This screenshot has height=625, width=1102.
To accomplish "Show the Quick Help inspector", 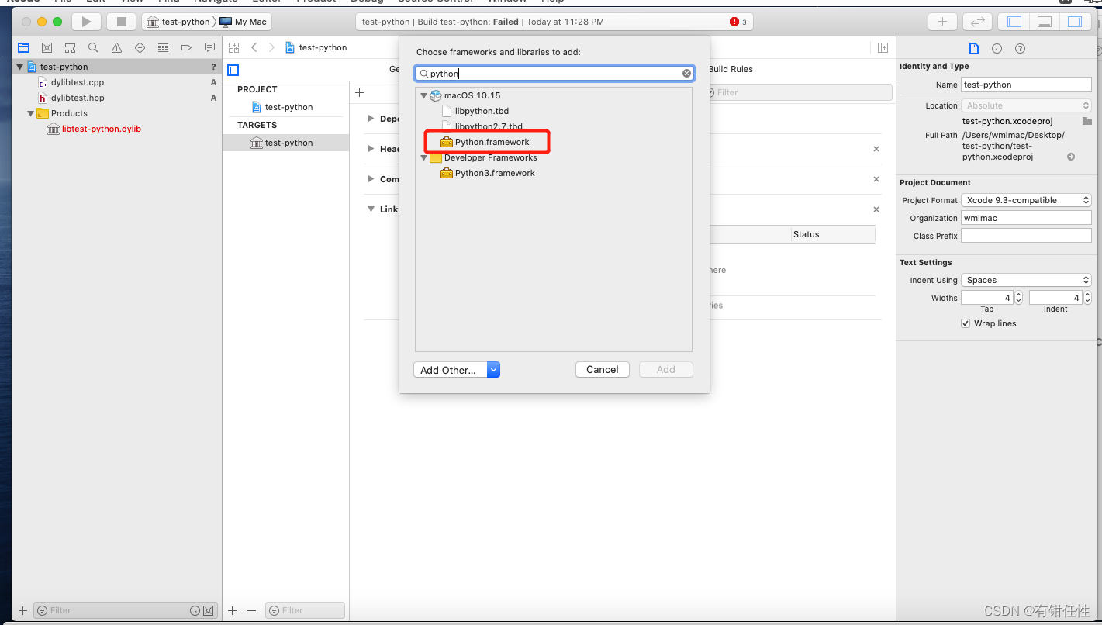I will tap(1020, 48).
